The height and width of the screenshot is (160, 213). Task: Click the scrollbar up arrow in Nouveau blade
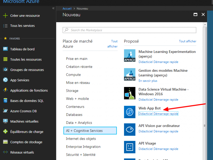205,25
